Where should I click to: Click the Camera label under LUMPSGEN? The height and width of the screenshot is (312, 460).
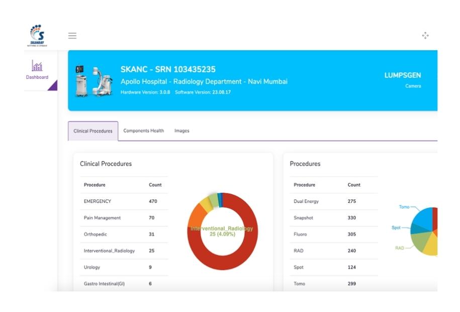(x=413, y=86)
